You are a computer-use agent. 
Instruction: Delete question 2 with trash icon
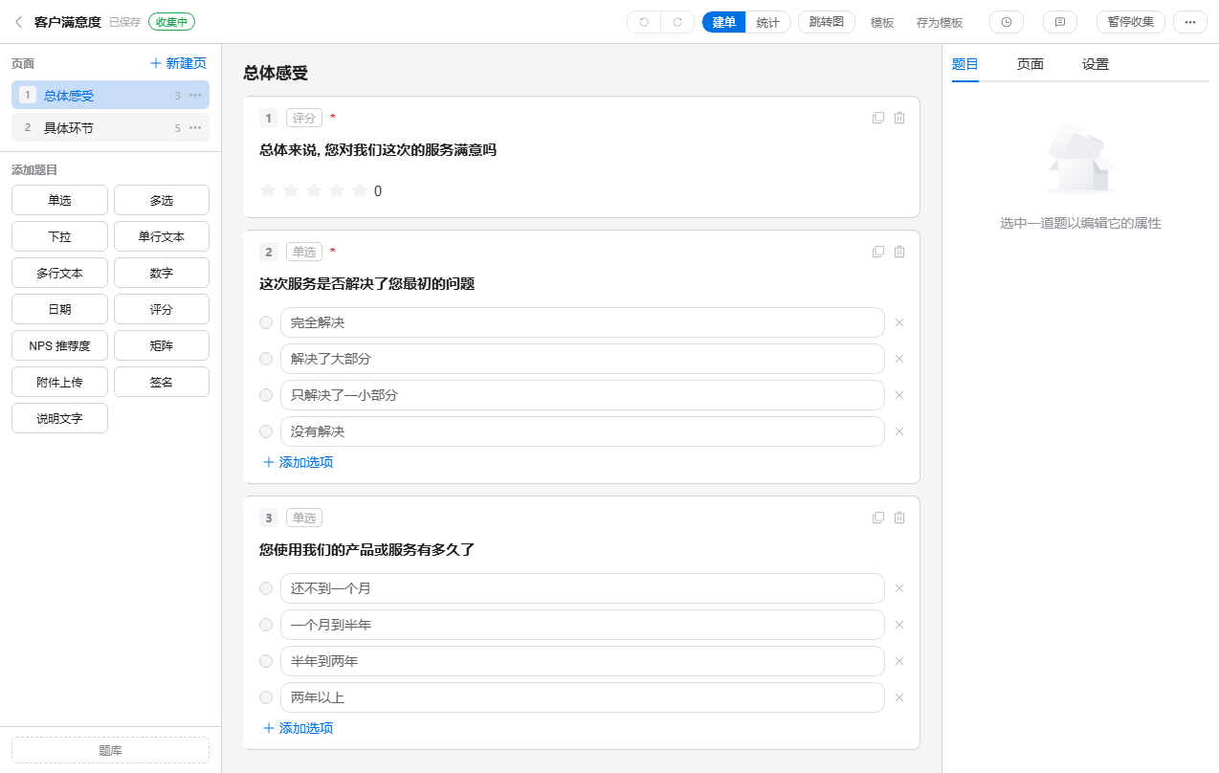click(899, 252)
